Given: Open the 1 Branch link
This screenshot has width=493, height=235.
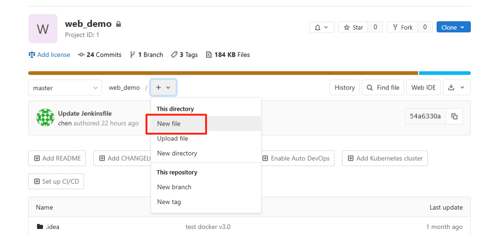Looking at the screenshot, I should 146,54.
